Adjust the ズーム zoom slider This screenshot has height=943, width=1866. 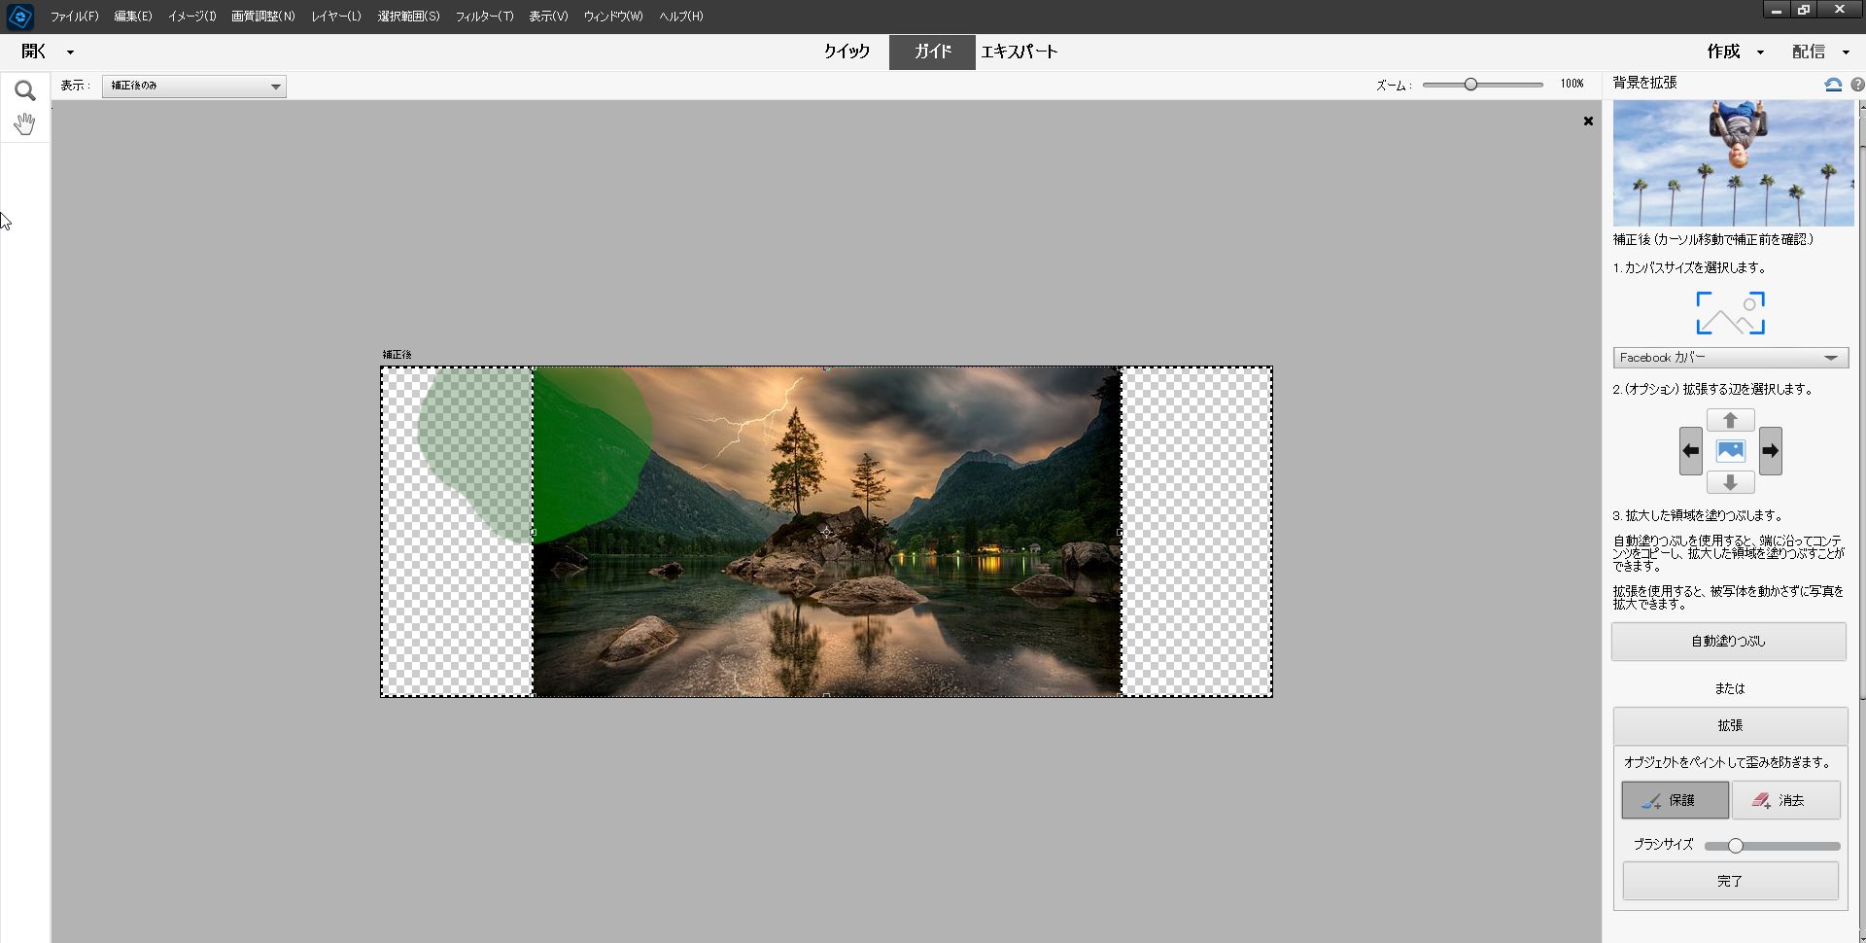point(1470,85)
